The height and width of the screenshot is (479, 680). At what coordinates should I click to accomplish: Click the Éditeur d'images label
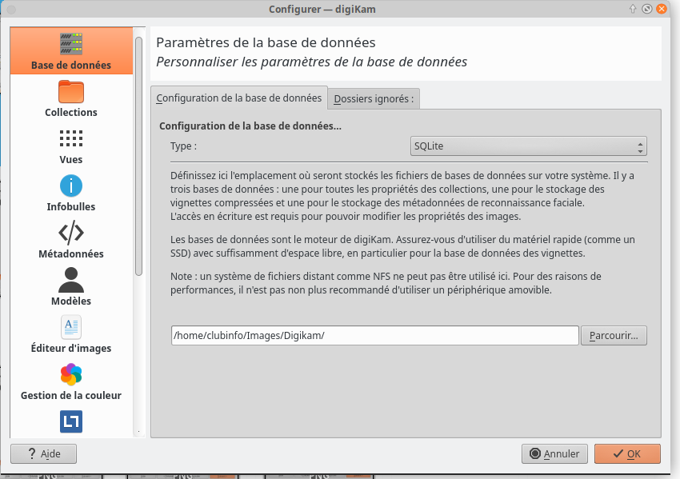(71, 348)
